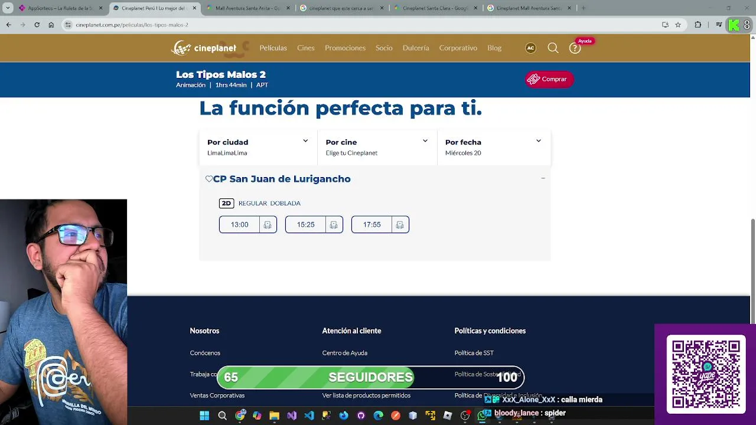Open Corporativo menu
The image size is (756, 425).
(x=458, y=48)
